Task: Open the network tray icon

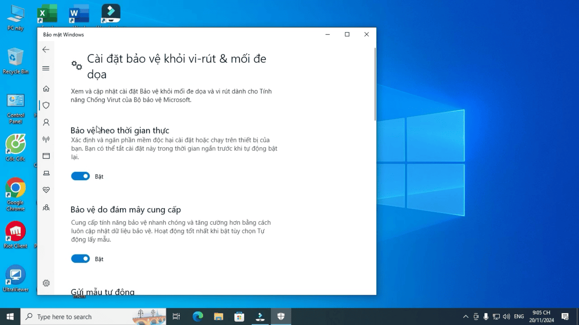Action: tap(496, 316)
